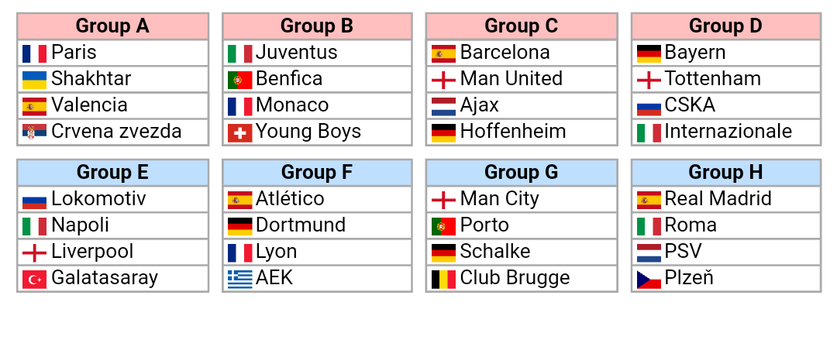Click the Serbian flag next to Crvena zvezda
The height and width of the screenshot is (340, 837).
point(35,132)
